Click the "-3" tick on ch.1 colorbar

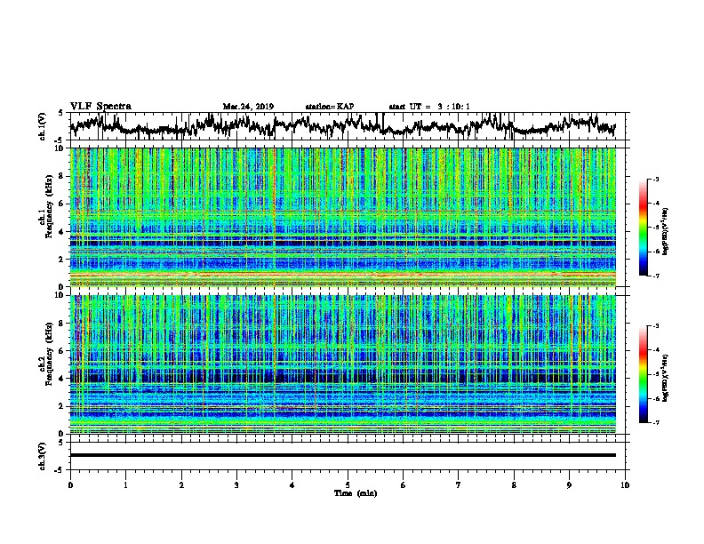pyautogui.click(x=655, y=179)
